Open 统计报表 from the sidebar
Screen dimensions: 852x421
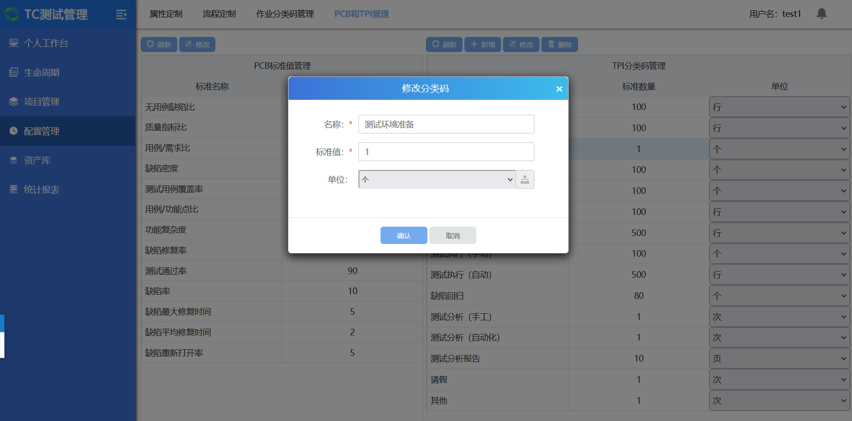click(x=41, y=190)
